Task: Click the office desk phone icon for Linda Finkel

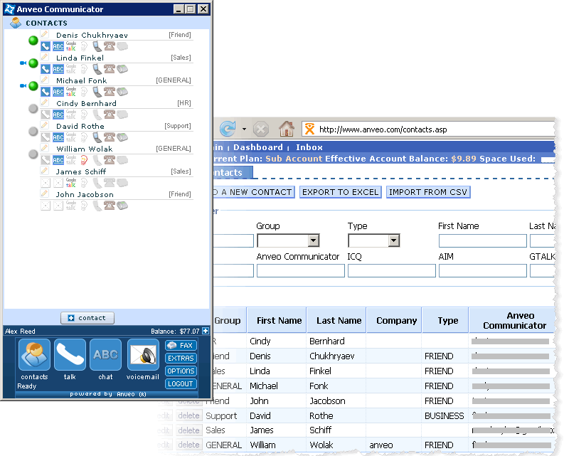Action: click(122, 69)
